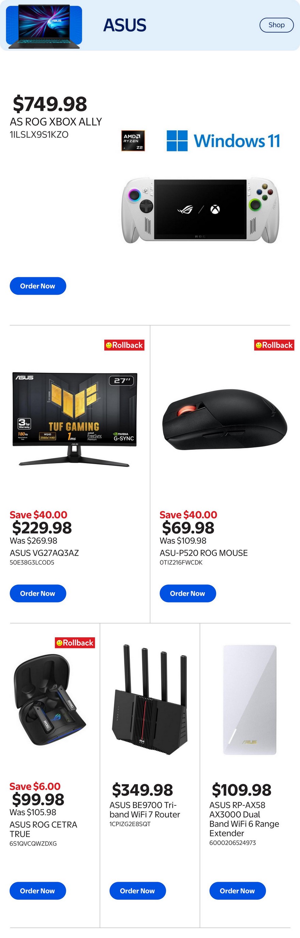
Task: Order the AS ROG XBOX ALLY now
Action: (38, 286)
